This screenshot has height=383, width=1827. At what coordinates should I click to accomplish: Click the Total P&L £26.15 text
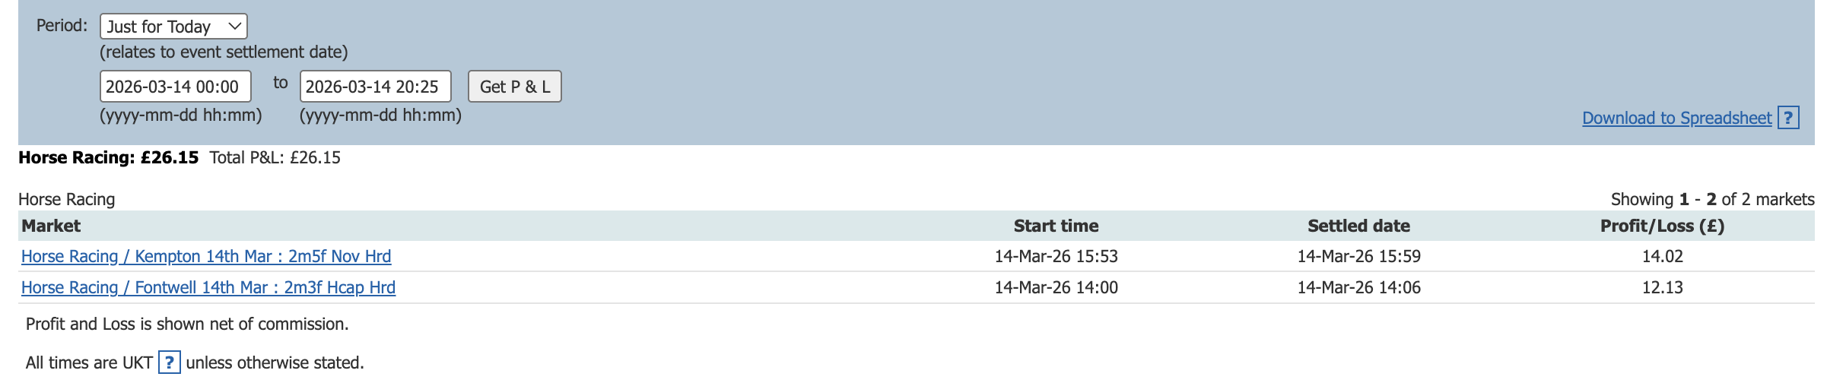point(275,158)
